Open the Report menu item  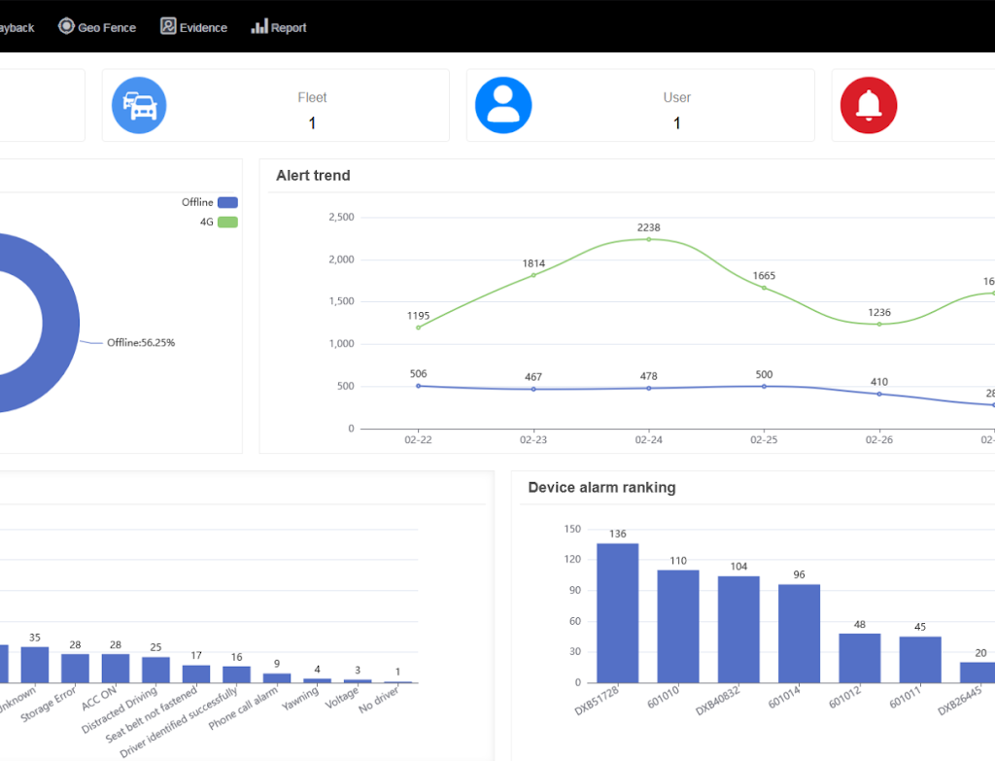tap(279, 26)
